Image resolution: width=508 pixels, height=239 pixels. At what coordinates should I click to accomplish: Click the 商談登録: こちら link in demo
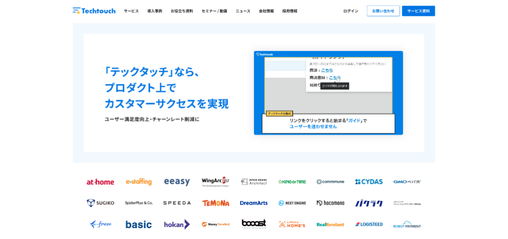335,77
